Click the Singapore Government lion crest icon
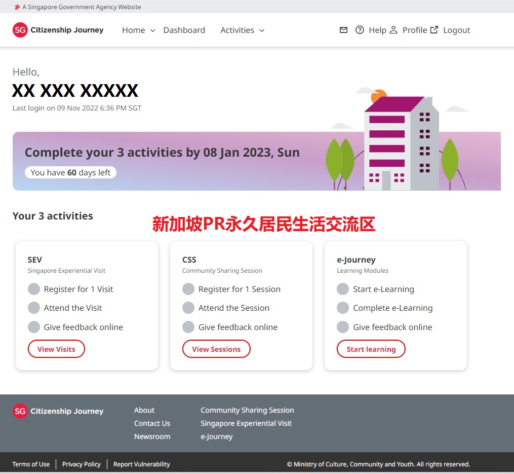The image size is (514, 474). point(17,7)
